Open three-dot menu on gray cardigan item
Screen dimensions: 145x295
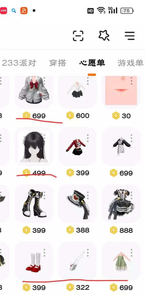tap(44, 81)
